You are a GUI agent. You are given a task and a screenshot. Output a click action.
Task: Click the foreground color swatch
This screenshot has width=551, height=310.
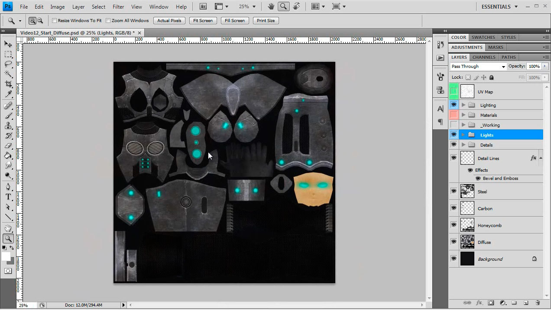pos(6,256)
